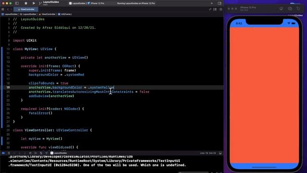Open the Library with plus button
Viewport: 307px width, 173px height.
[x=212, y=3]
